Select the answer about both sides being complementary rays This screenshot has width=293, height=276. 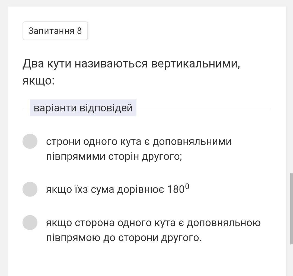(30, 141)
